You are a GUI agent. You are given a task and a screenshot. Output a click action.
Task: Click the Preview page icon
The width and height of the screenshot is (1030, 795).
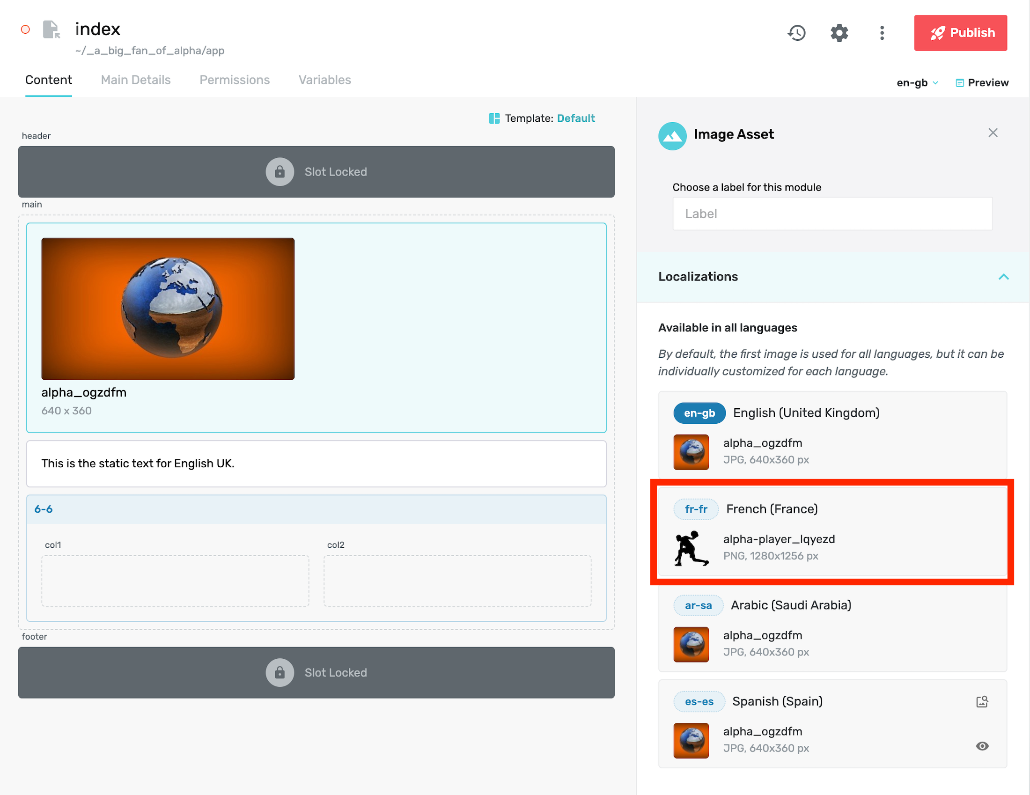960,83
